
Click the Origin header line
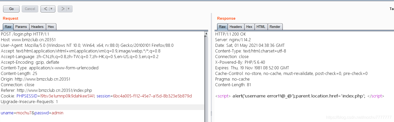tap(36, 79)
